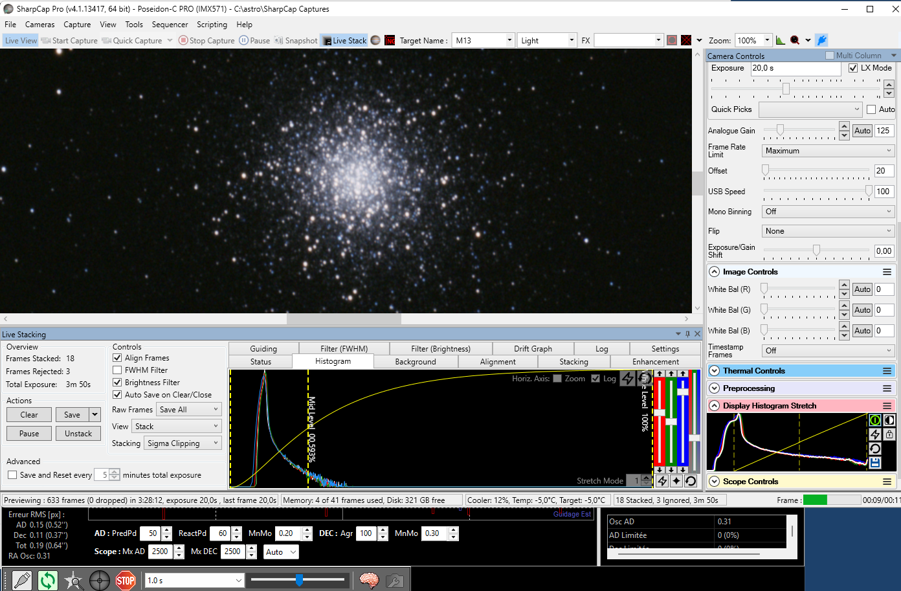Viewport: 901px width, 591px height.
Task: Click the Unstack button
Action: coord(78,433)
